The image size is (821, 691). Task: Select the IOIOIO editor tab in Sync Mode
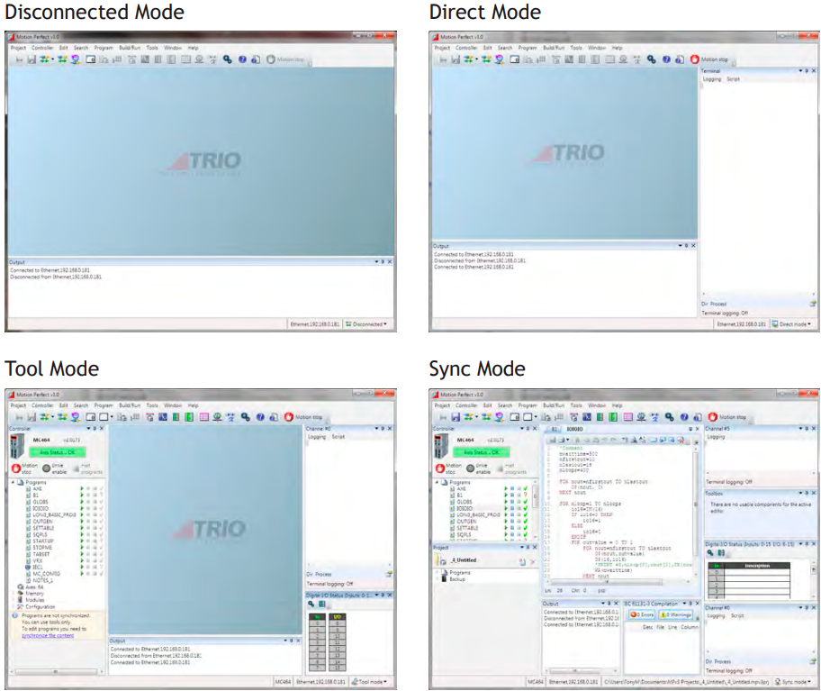pyautogui.click(x=575, y=429)
